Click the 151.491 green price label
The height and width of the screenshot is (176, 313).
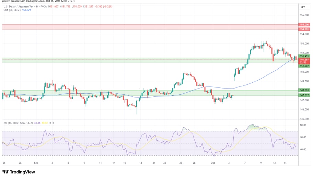pos(305,56)
